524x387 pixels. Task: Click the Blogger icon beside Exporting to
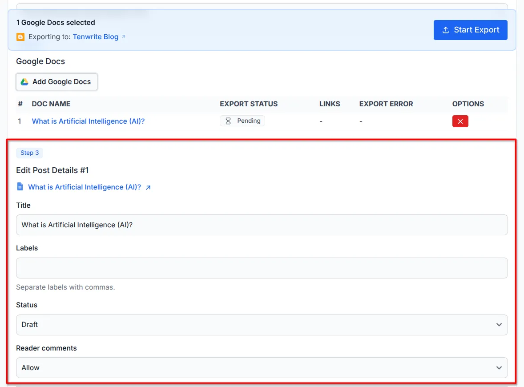[x=20, y=37]
